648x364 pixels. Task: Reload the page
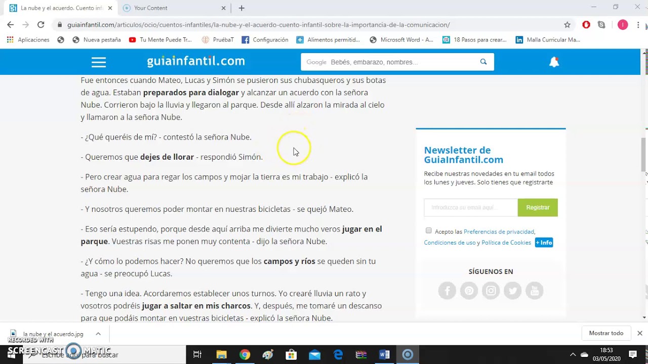pyautogui.click(x=41, y=25)
